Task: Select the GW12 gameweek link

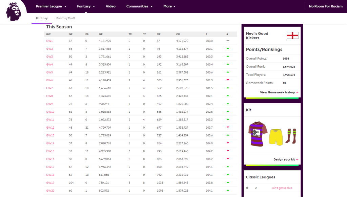Action: pyautogui.click(x=49, y=127)
